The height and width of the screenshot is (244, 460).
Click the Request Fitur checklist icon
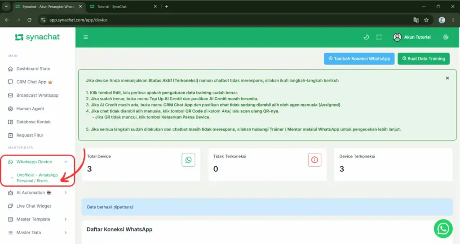pyautogui.click(x=11, y=135)
